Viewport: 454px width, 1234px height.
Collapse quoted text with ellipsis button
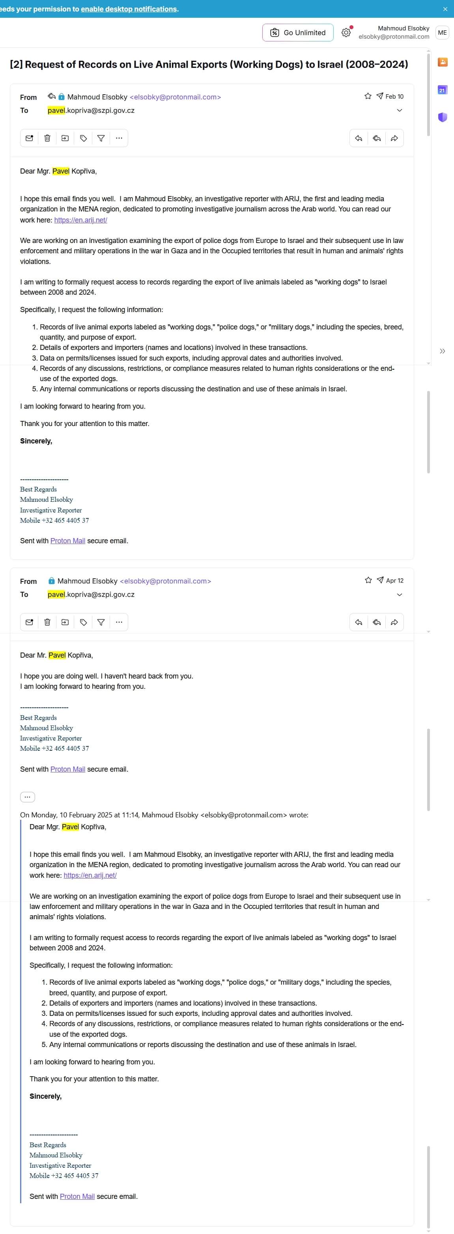tap(27, 796)
